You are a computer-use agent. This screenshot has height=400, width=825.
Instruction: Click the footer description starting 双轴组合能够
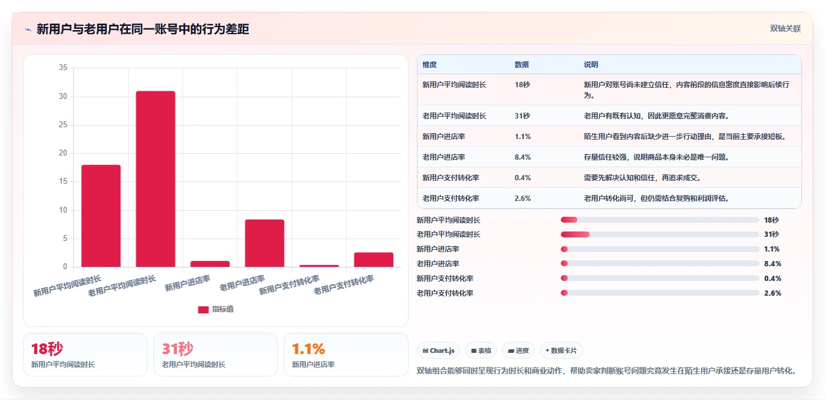tap(607, 371)
